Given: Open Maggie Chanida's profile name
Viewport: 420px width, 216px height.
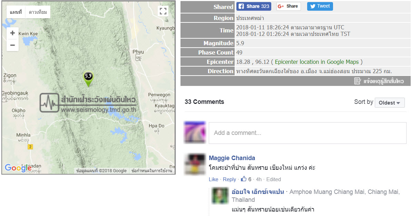Looking at the screenshot, I should coord(232,158).
